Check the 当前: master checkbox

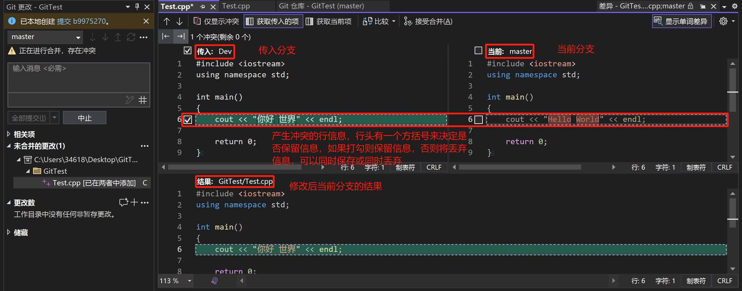click(478, 50)
